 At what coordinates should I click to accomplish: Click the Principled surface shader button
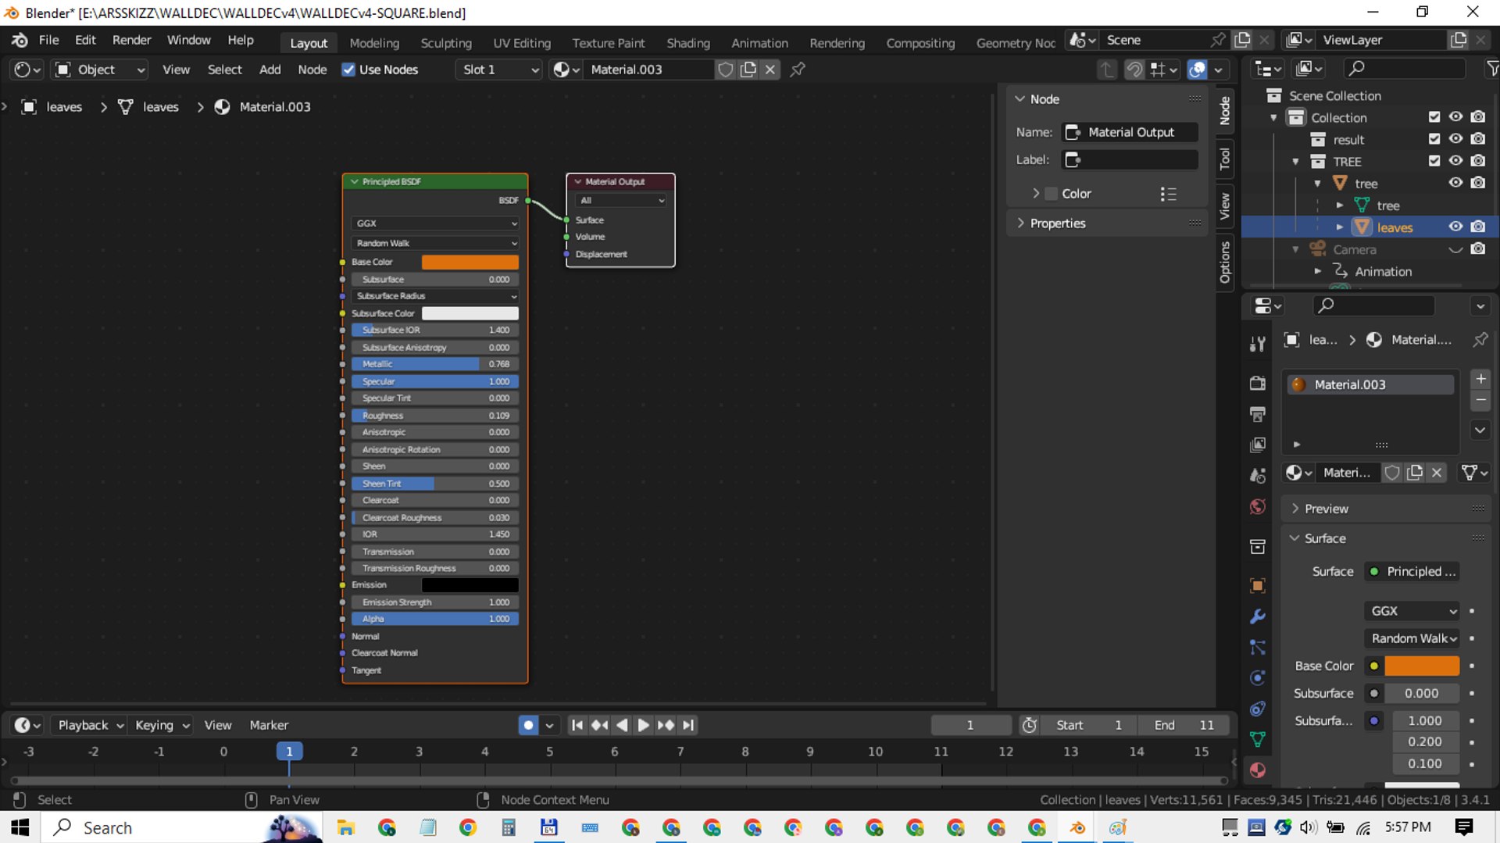[1413, 572]
